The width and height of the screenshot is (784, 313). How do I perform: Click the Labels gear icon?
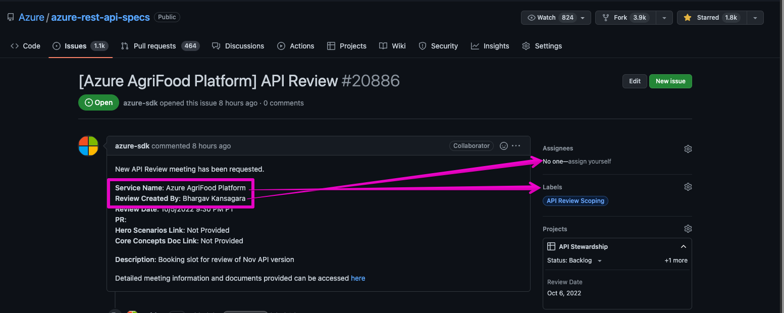(x=688, y=187)
